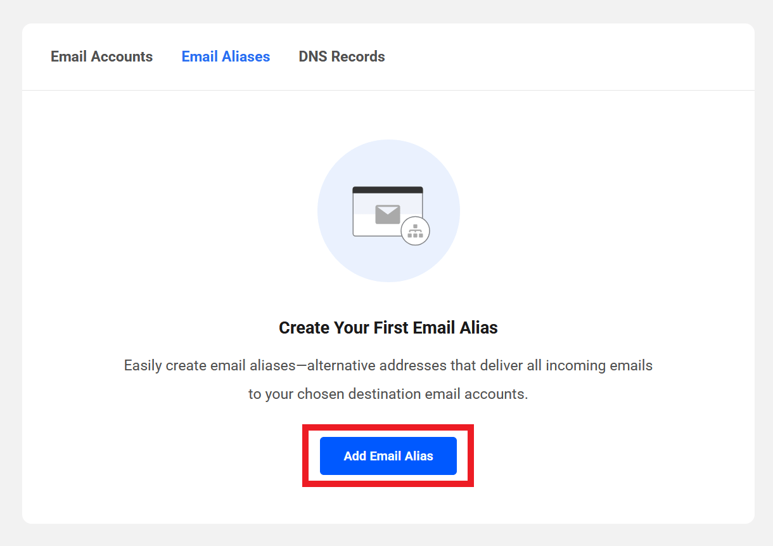
Task: Click blank white card area below Add Email Alias
Action: 388,505
